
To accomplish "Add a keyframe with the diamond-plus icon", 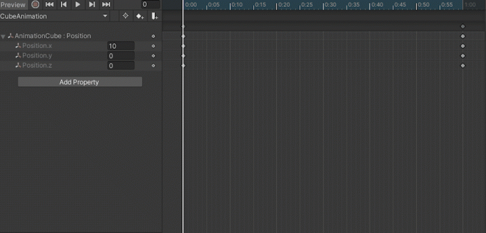I will coord(140,16).
